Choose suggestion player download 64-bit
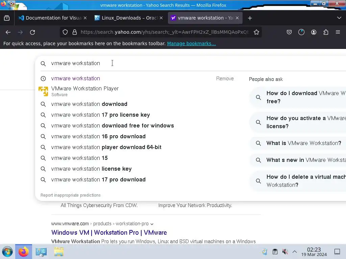346x259 pixels. pos(106,147)
